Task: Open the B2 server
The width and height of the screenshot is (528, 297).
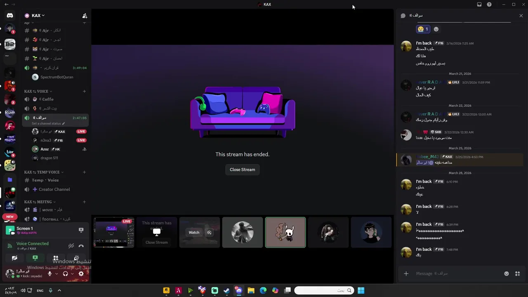Action: [10, 44]
